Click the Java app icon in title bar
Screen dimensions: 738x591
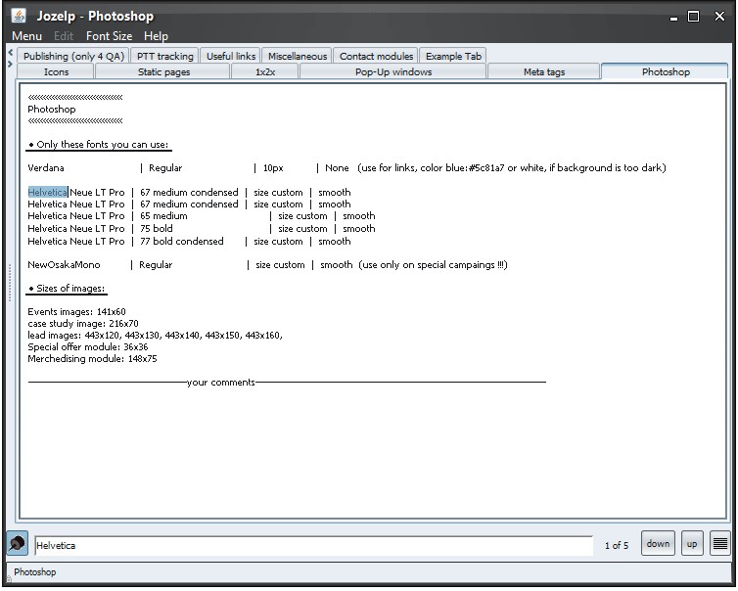(x=19, y=16)
